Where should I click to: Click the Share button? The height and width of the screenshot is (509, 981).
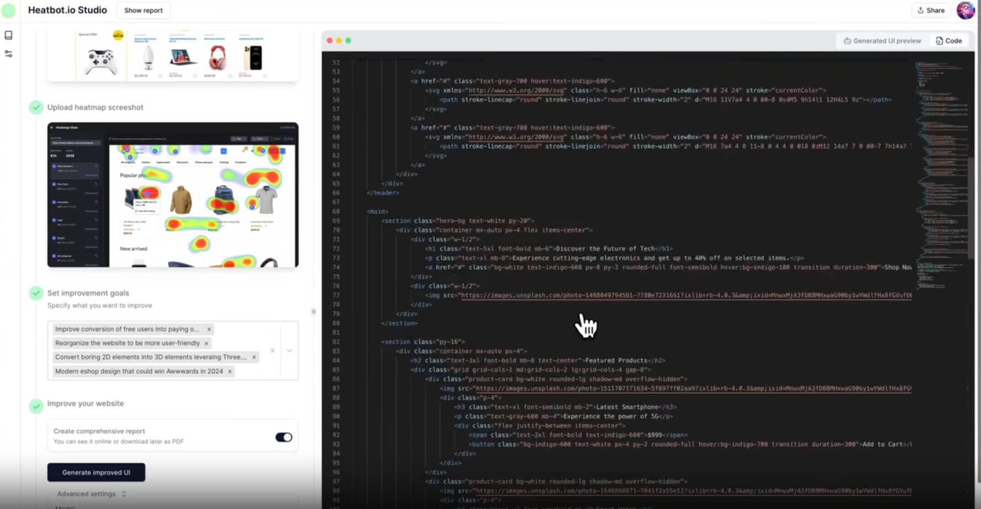coord(931,10)
